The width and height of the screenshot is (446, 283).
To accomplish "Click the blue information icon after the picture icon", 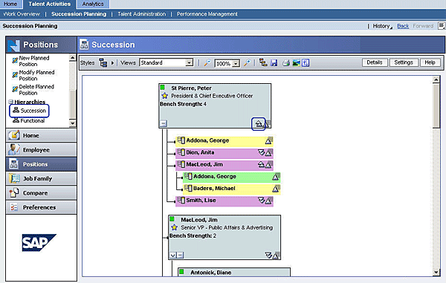I will click(306, 62).
